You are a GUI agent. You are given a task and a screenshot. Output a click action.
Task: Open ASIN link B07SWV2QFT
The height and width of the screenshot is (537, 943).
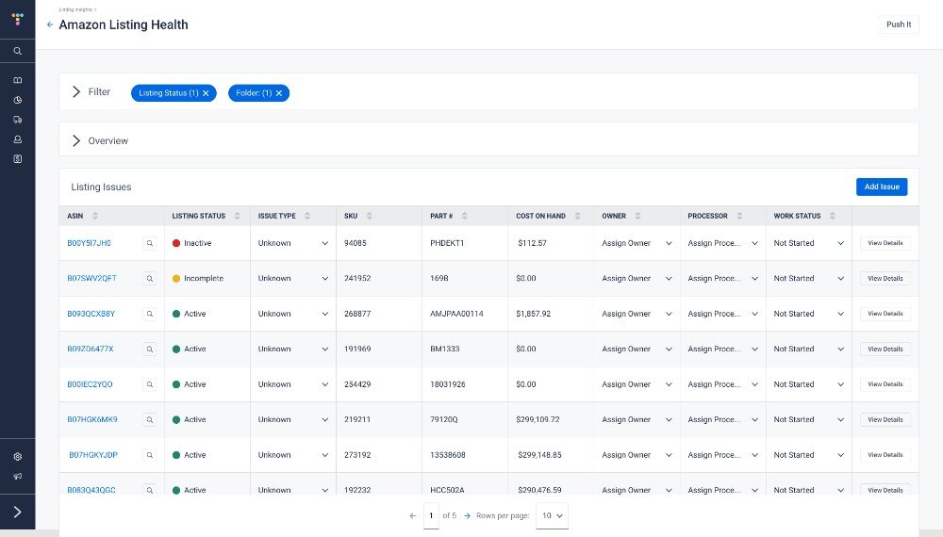(92, 279)
